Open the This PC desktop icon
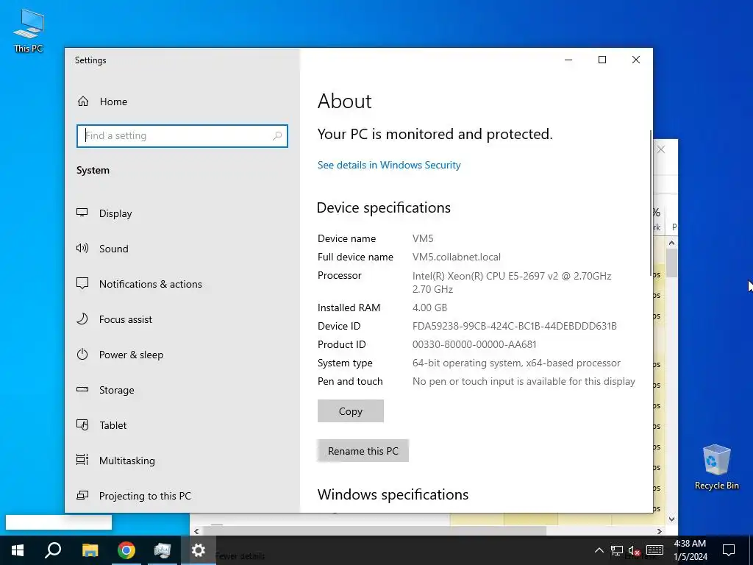The height and width of the screenshot is (565, 753). pyautogui.click(x=29, y=30)
